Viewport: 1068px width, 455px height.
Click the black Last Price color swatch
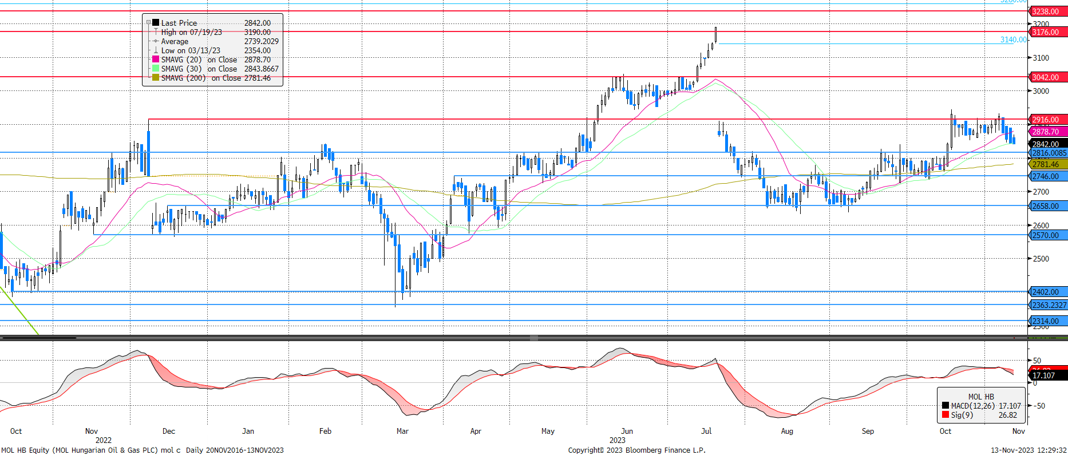[156, 23]
